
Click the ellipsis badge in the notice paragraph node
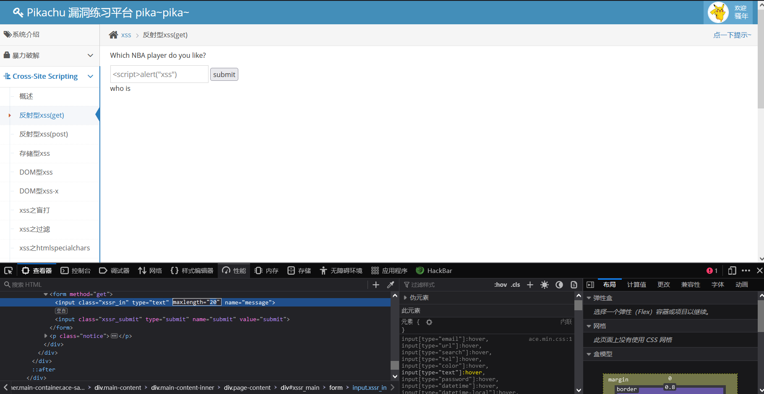coord(114,336)
